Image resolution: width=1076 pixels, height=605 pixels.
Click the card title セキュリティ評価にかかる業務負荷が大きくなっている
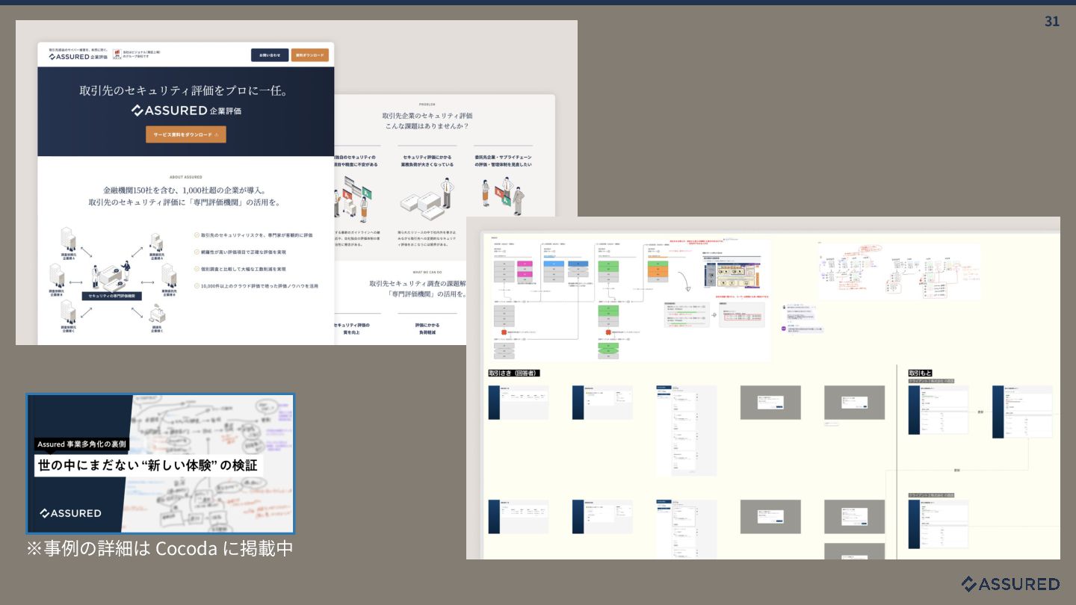[427, 161]
